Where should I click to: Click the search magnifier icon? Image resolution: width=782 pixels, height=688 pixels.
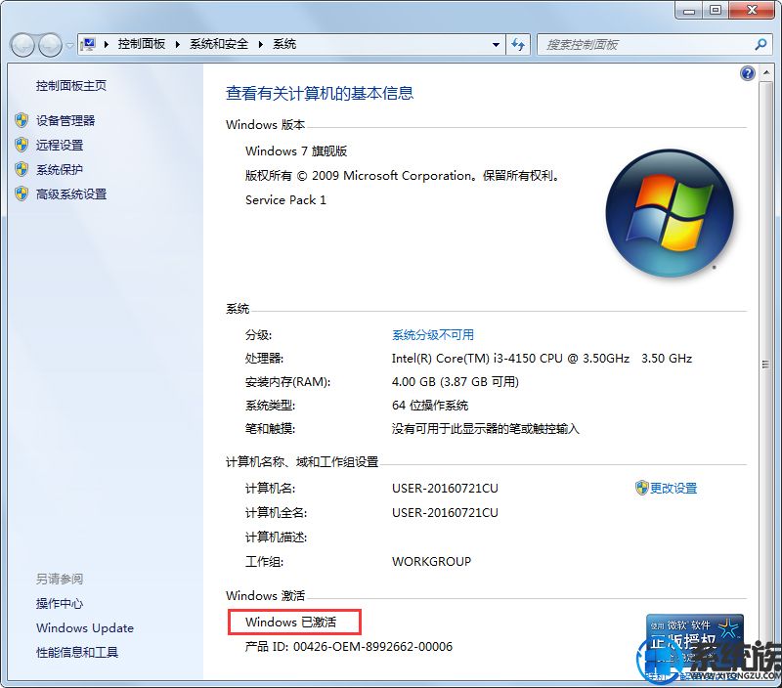tap(760, 44)
